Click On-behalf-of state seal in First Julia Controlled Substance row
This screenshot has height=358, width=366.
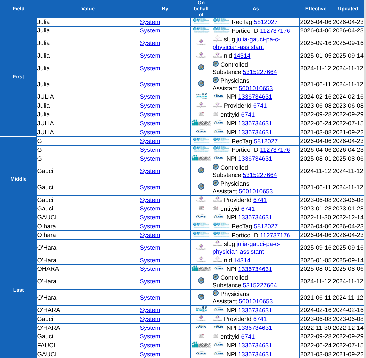(201, 68)
